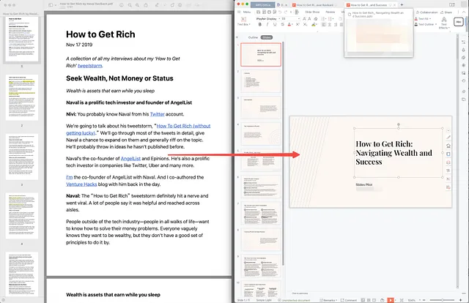
Task: Switch to Slide Sorter view icon
Action: (x=369, y=300)
